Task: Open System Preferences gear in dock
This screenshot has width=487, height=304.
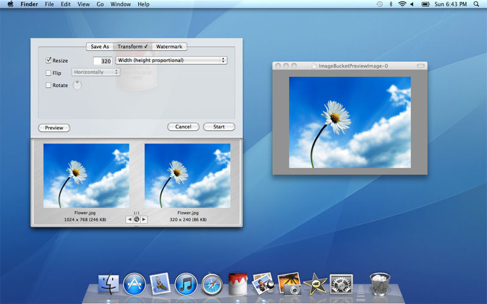Action: pos(341,284)
